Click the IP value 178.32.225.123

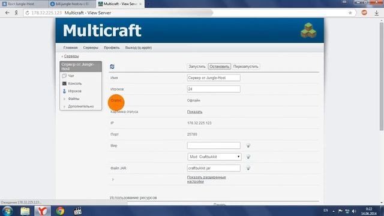click(x=199, y=123)
